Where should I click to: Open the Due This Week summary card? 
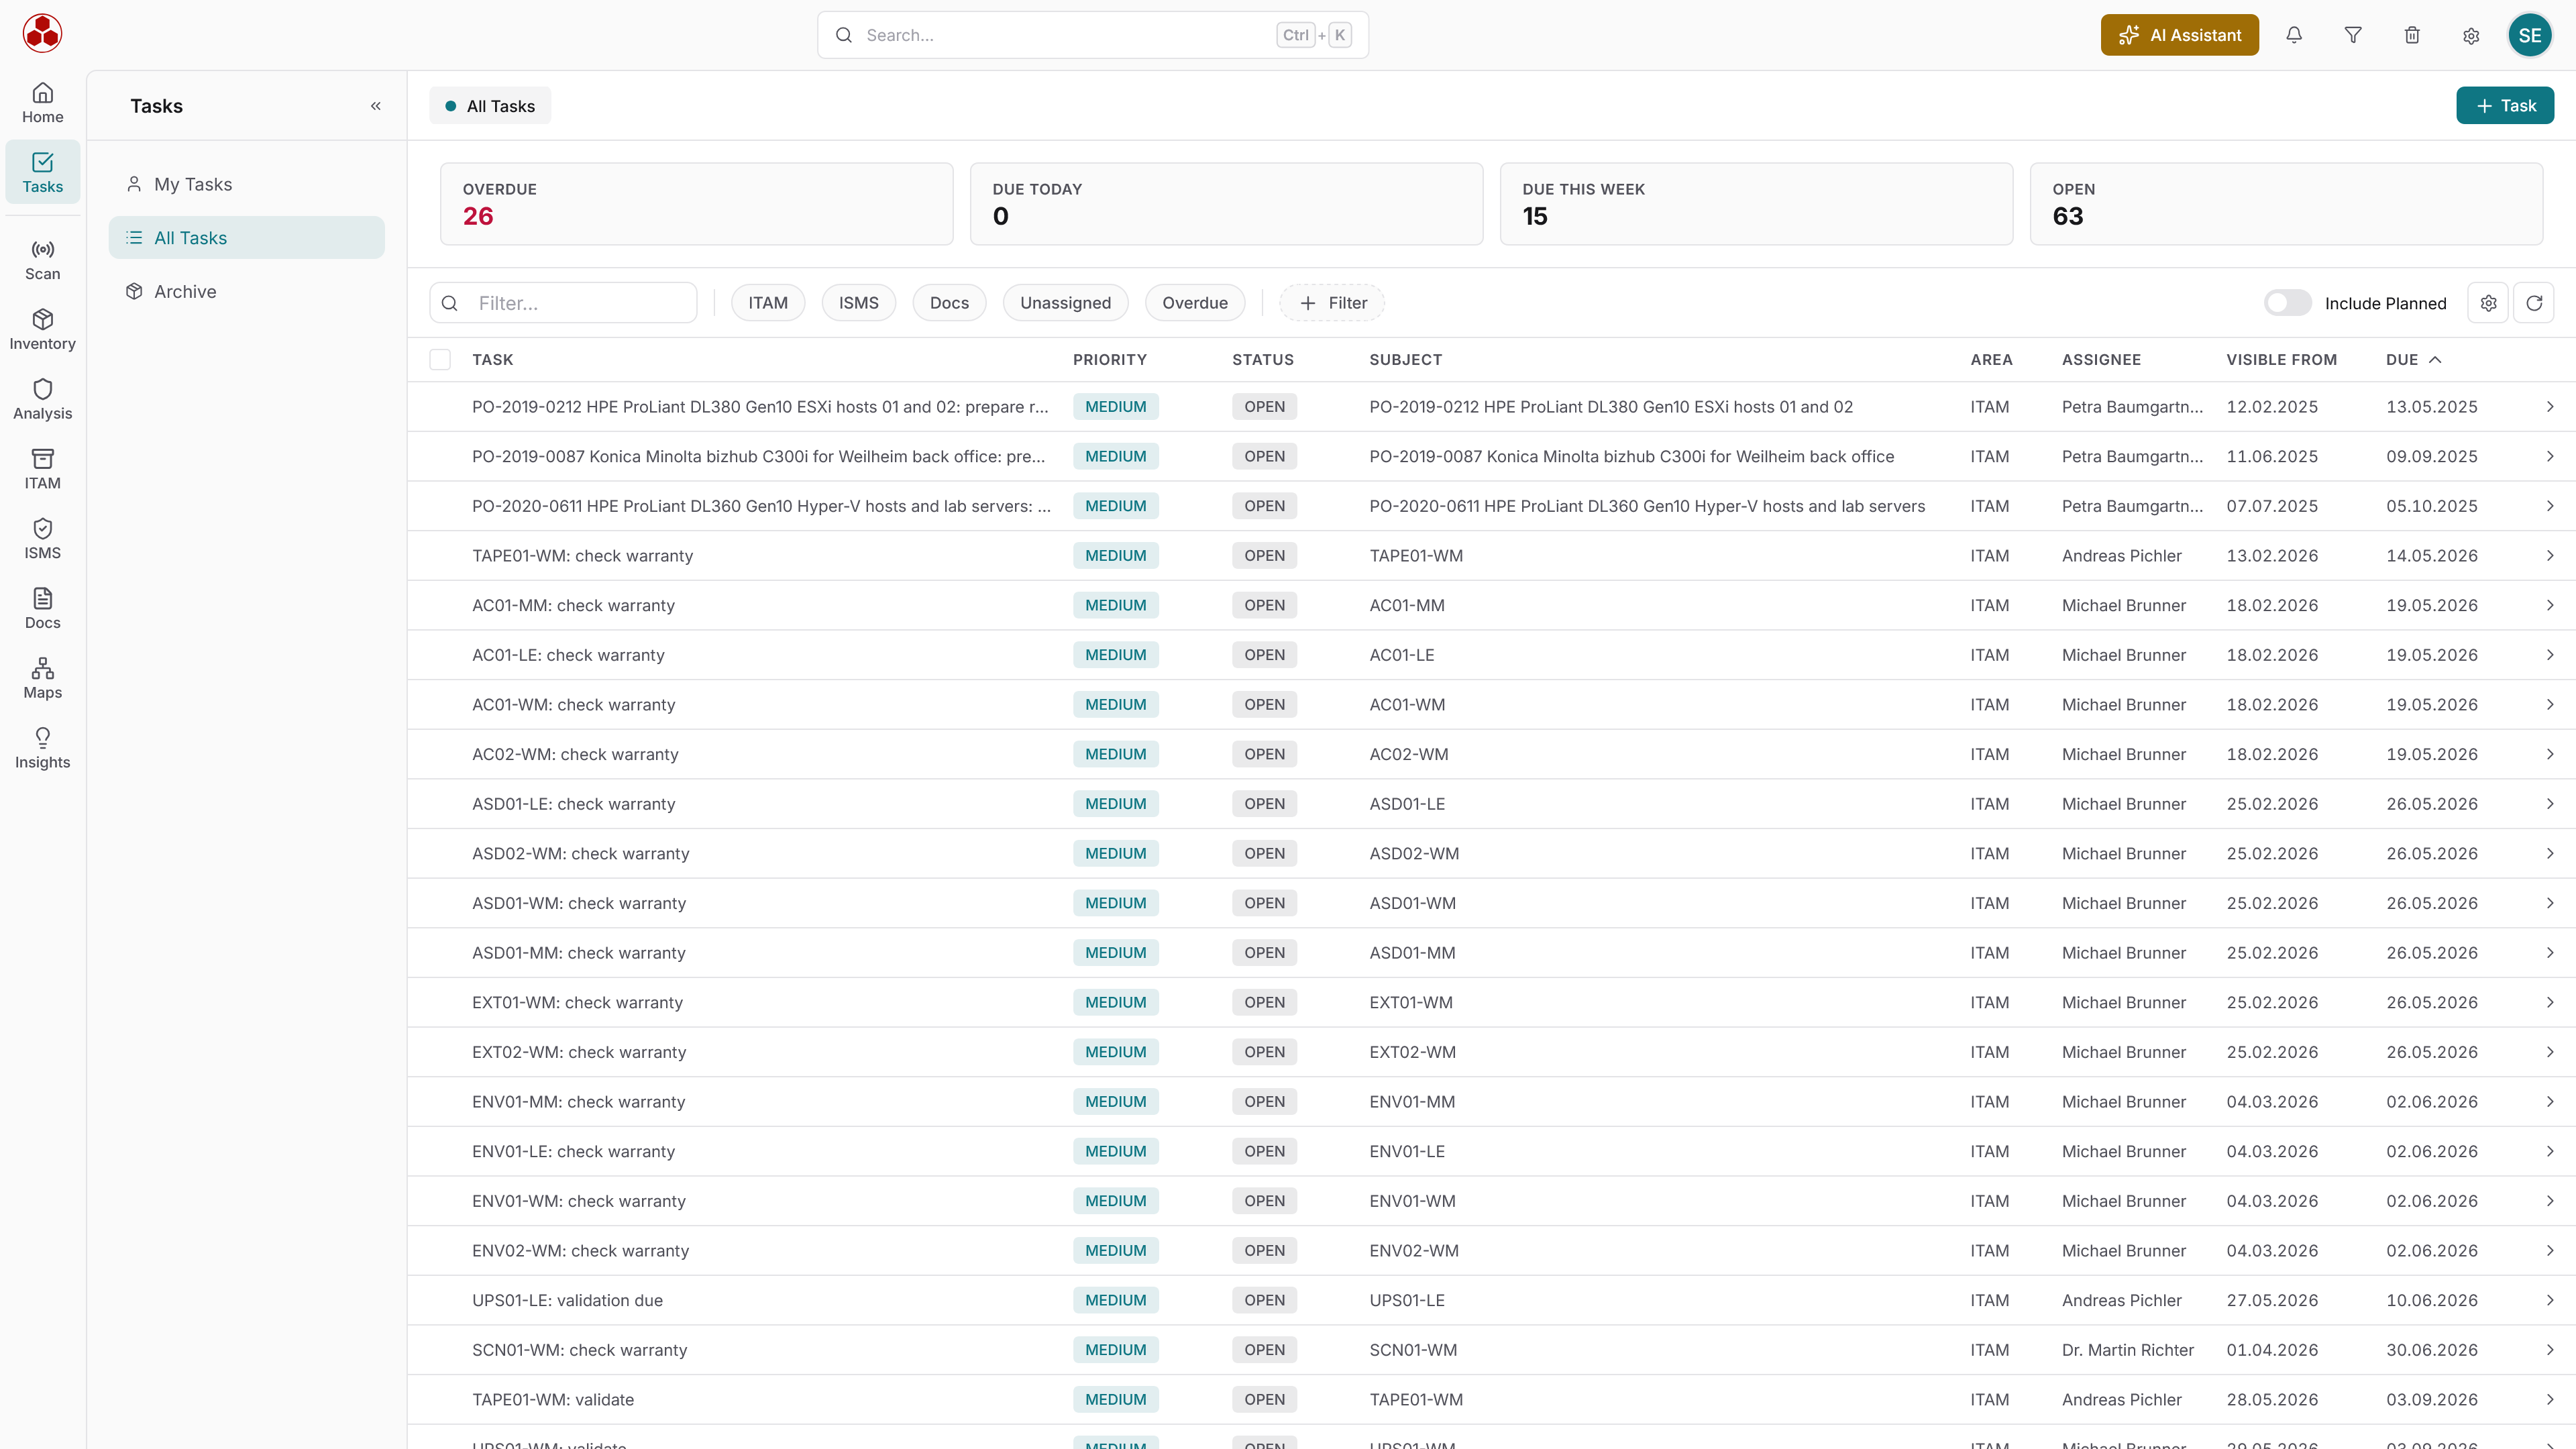click(x=1756, y=204)
